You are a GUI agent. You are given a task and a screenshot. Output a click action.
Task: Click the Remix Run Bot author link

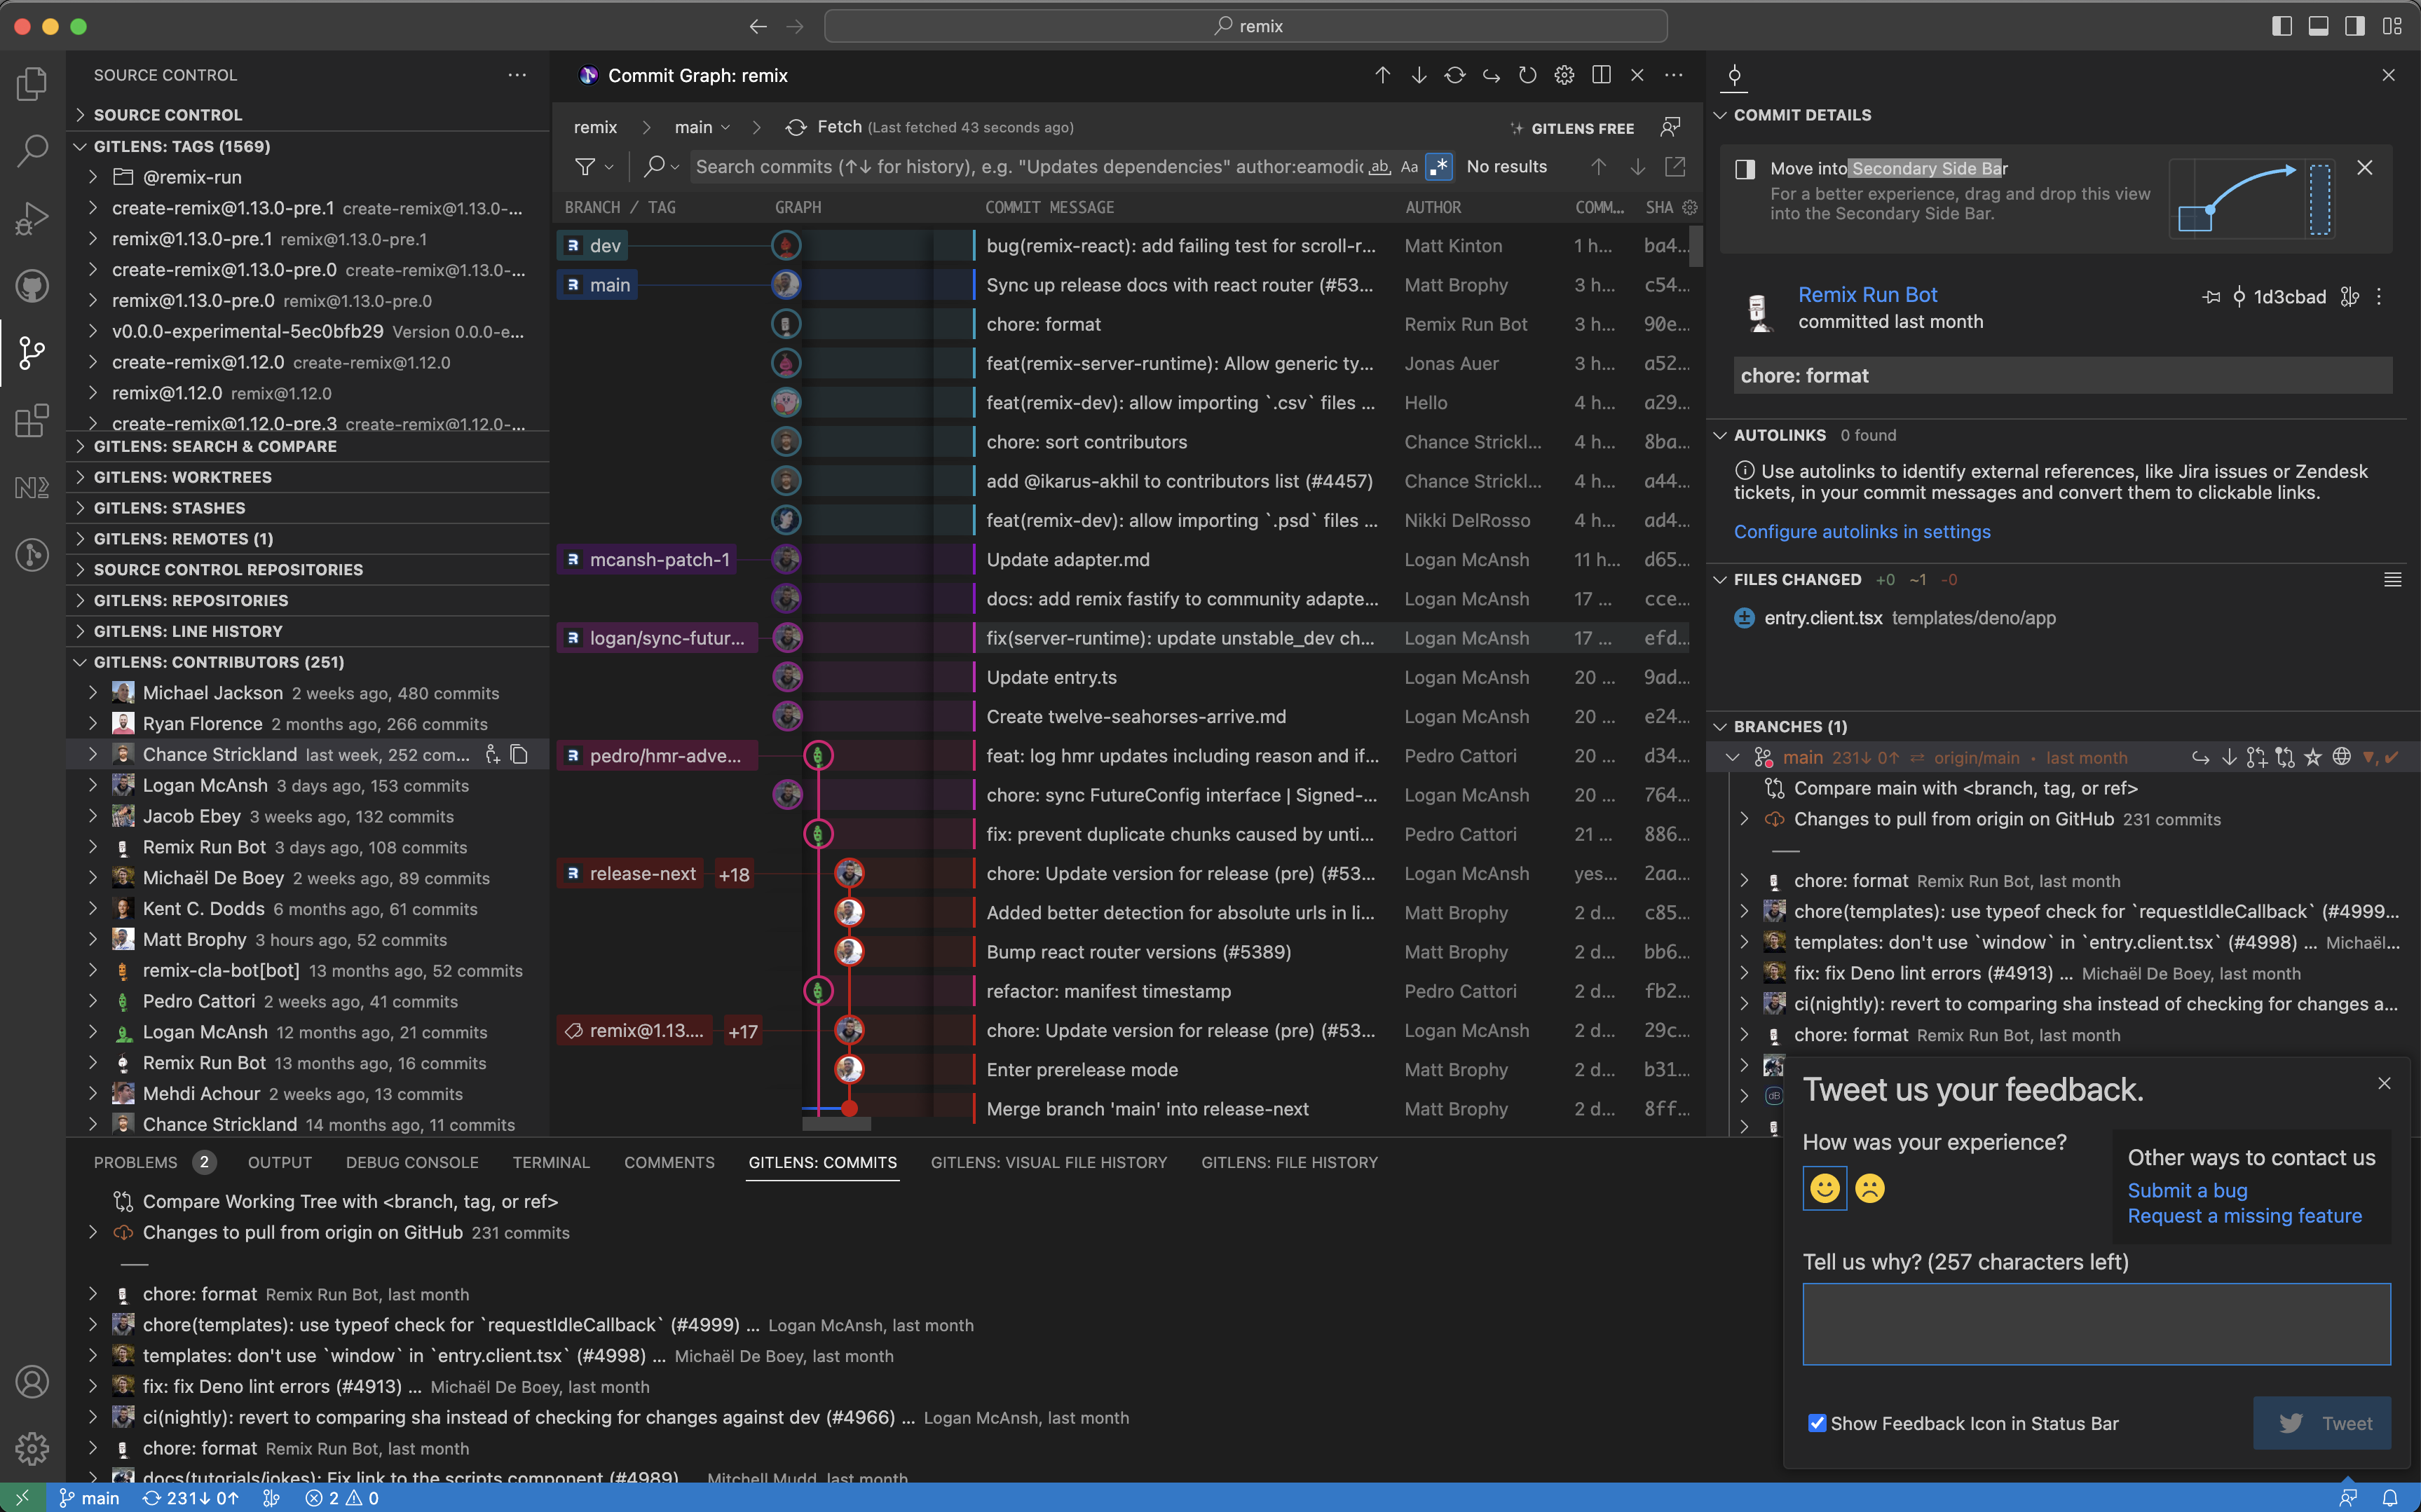(x=1867, y=295)
